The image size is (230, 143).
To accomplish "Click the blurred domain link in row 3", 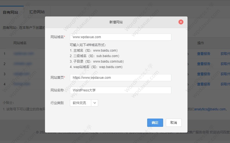I will pos(21,74).
